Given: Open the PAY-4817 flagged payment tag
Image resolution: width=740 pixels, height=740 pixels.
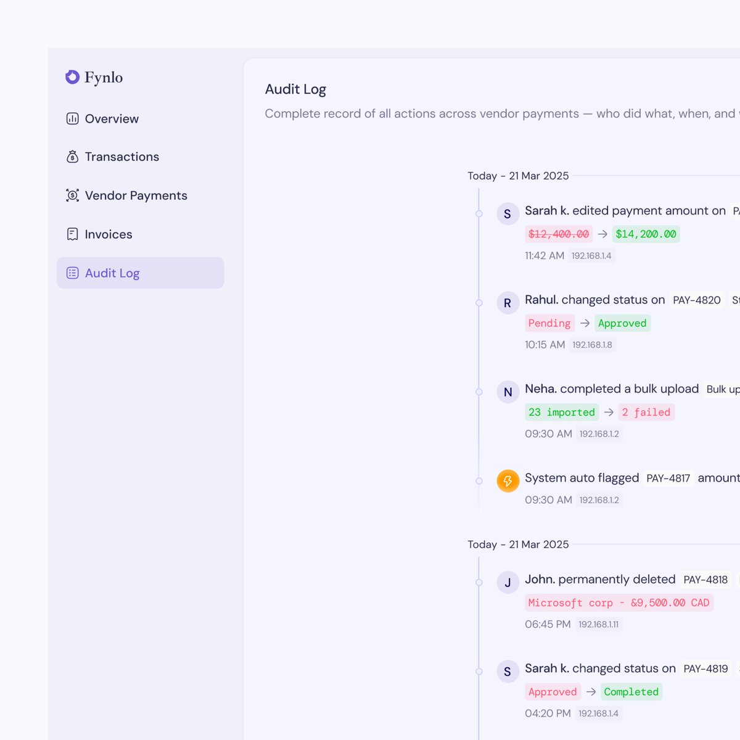Looking at the screenshot, I should 668,479.
